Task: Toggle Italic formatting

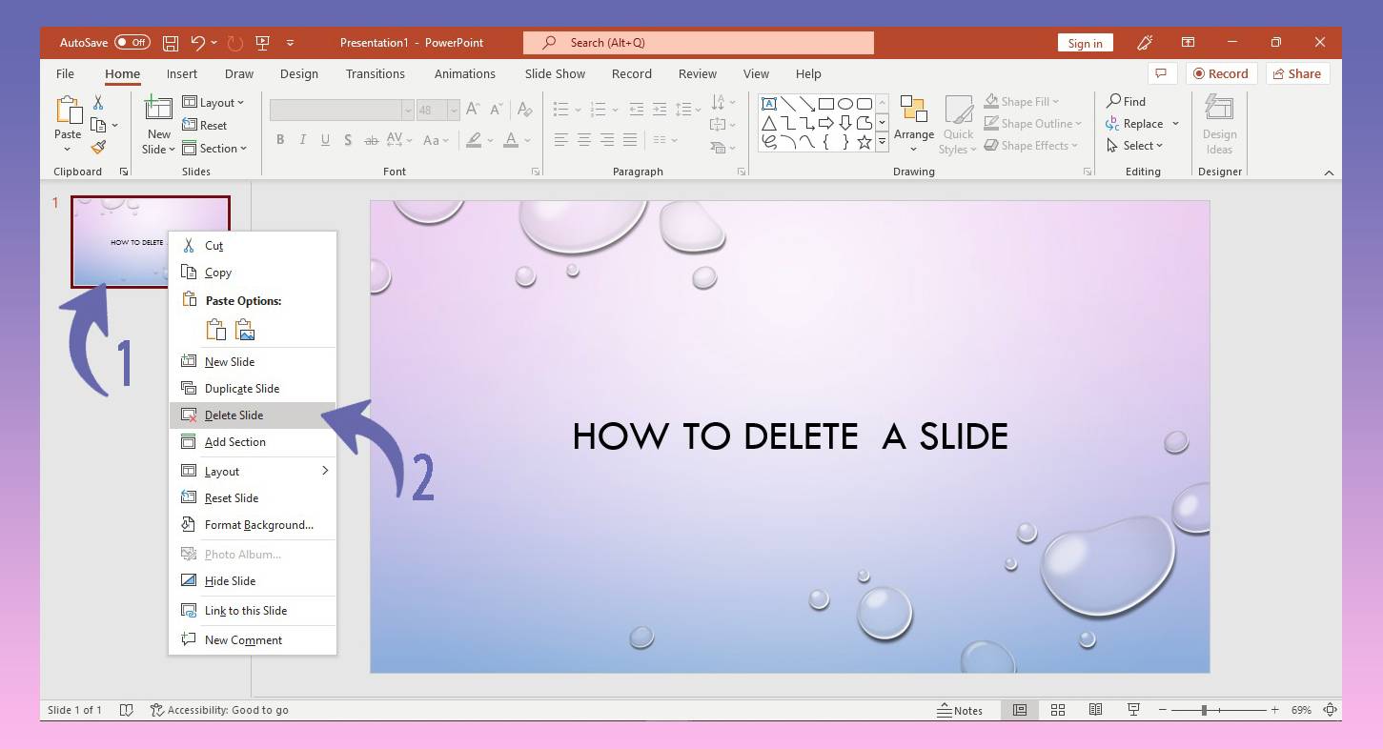Action: (x=302, y=140)
